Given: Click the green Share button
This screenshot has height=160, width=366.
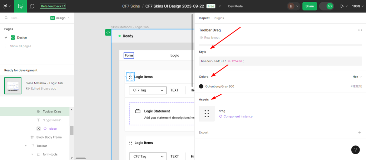Looking at the screenshot, I should click(309, 6).
